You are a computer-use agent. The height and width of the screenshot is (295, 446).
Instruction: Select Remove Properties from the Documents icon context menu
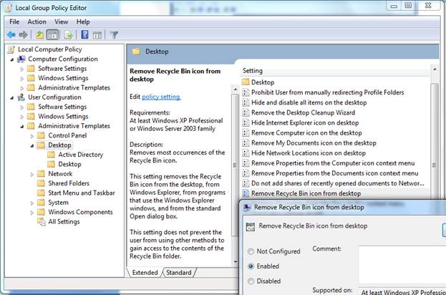[x=335, y=173]
